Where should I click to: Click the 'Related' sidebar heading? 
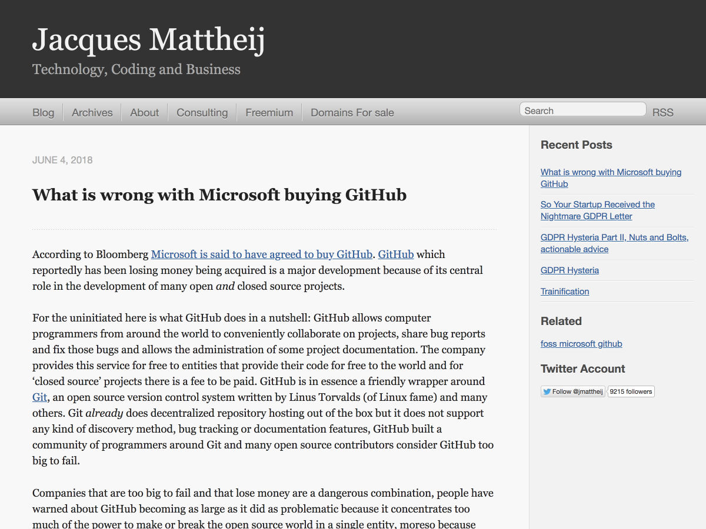pos(561,322)
